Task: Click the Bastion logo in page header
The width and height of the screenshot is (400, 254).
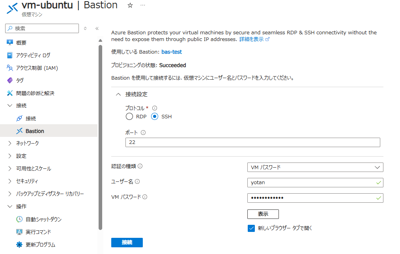Action: [12, 8]
